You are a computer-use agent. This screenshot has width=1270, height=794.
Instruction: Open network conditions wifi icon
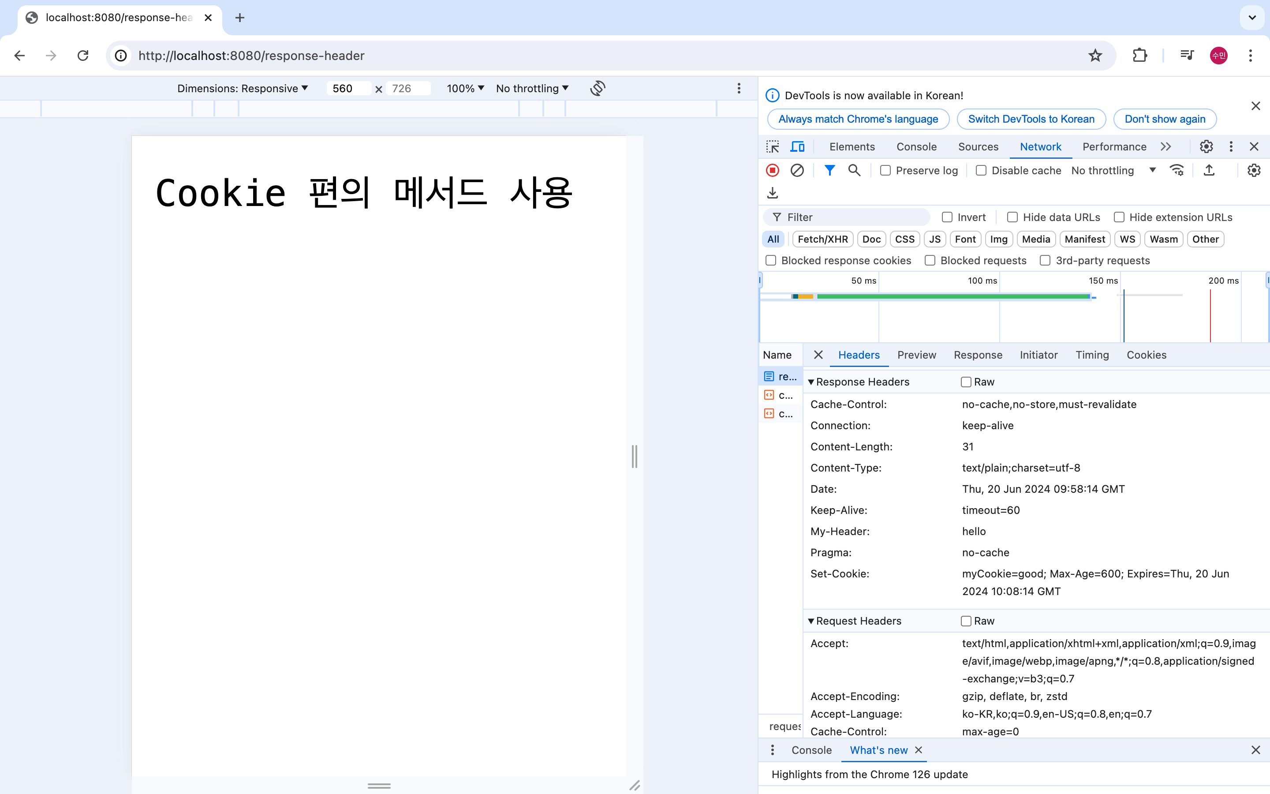1177,170
